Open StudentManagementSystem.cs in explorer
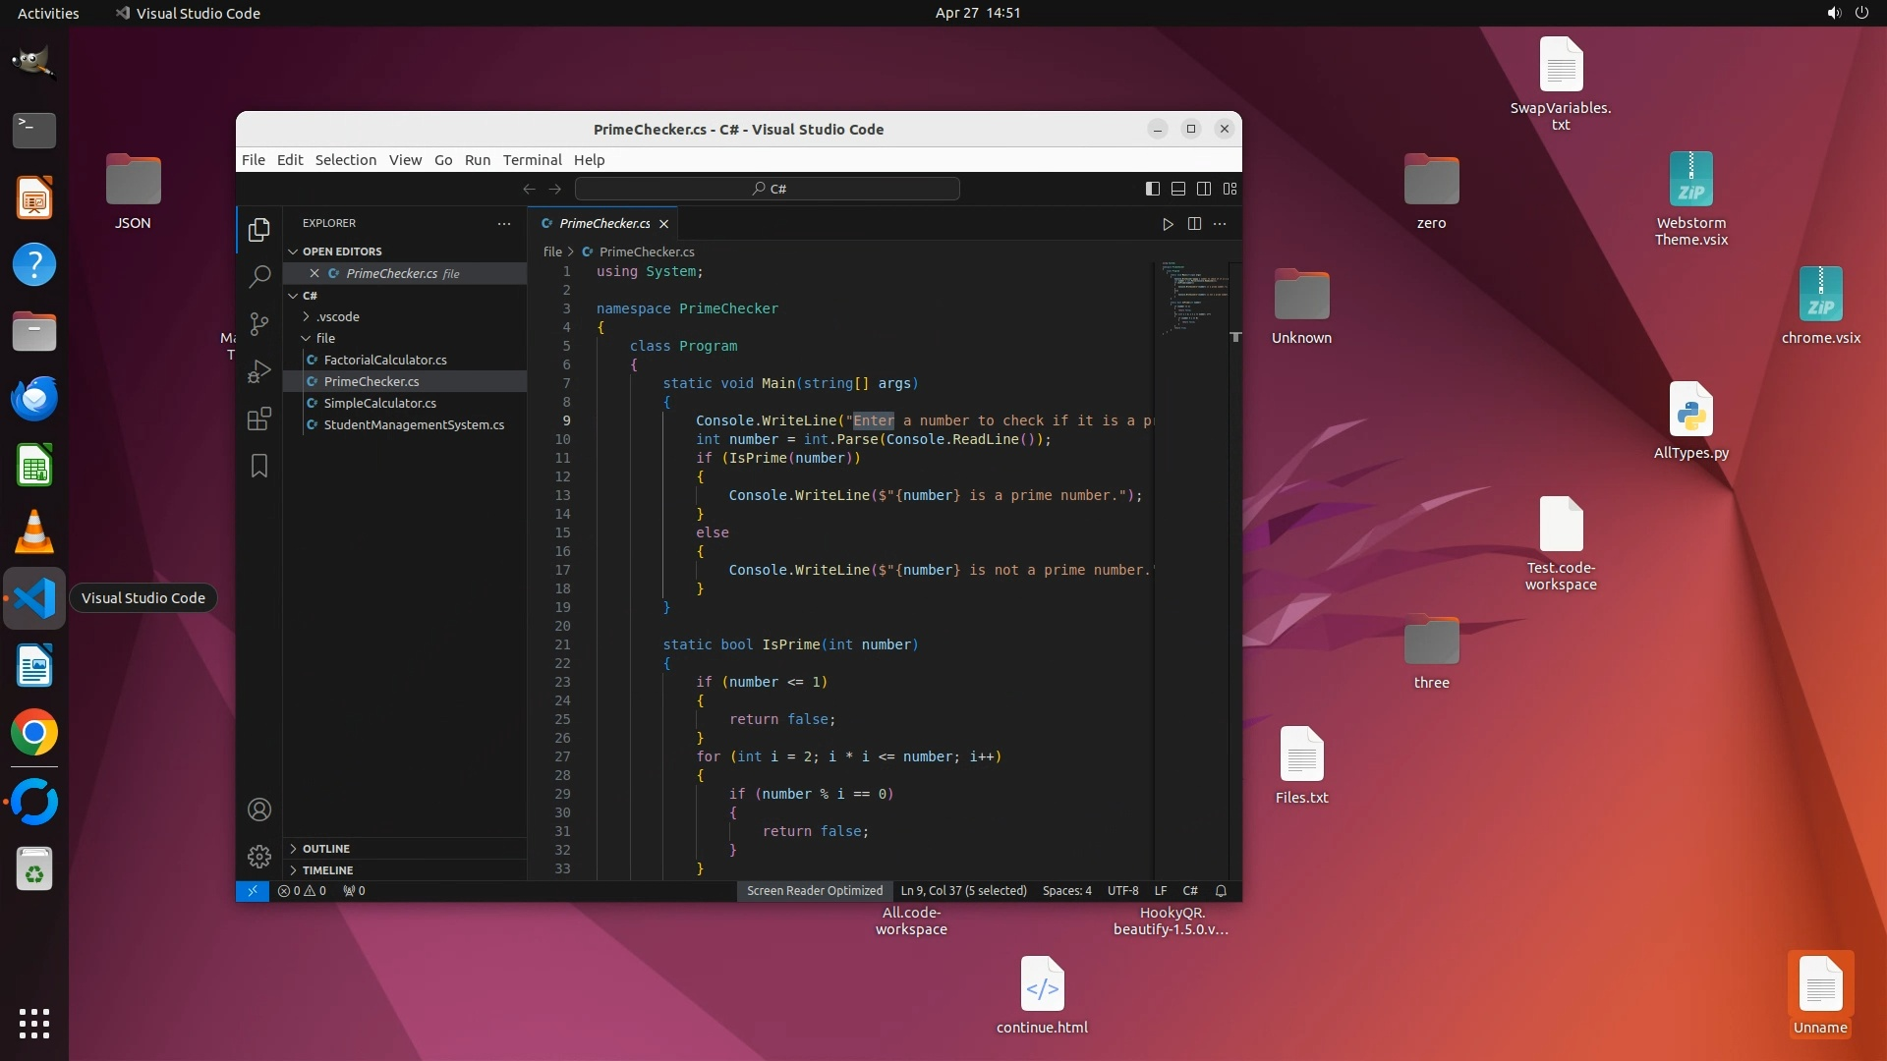Viewport: 1887px width, 1061px height. coord(414,424)
